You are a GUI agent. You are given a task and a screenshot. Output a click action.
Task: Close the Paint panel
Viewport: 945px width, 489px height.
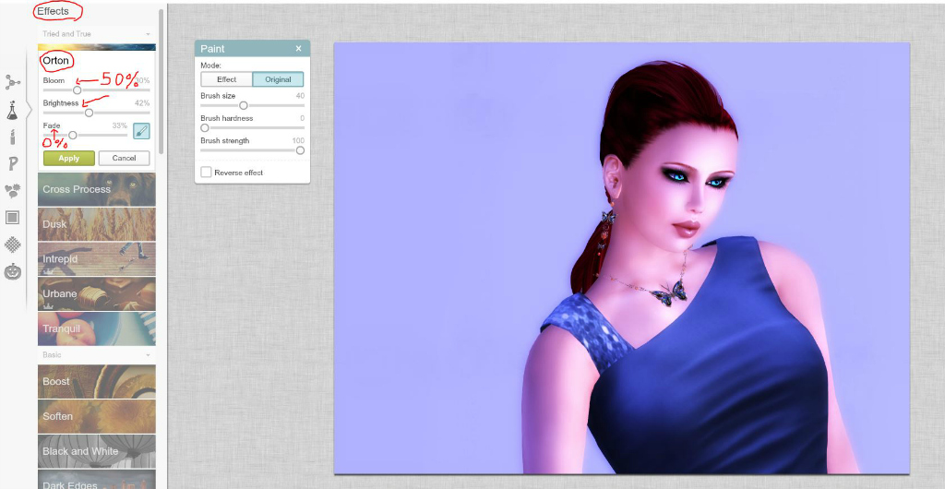[x=298, y=49]
